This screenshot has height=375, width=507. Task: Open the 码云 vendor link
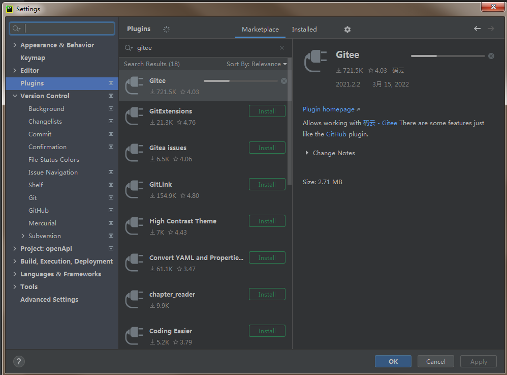[x=398, y=70]
